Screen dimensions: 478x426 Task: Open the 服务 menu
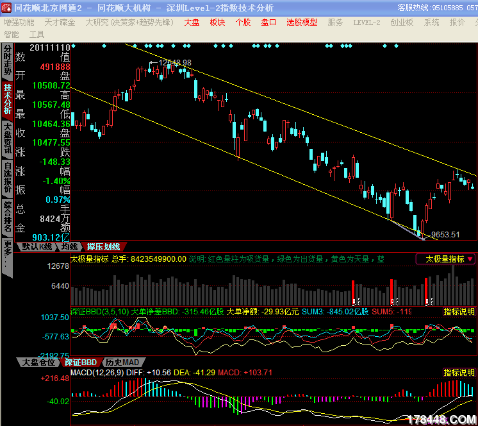pyautogui.click(x=335, y=22)
